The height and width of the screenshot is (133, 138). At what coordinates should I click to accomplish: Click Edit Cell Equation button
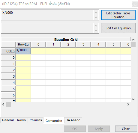click(118, 28)
